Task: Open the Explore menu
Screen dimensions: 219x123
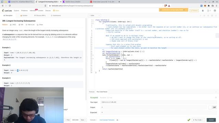Action: [16, 11]
